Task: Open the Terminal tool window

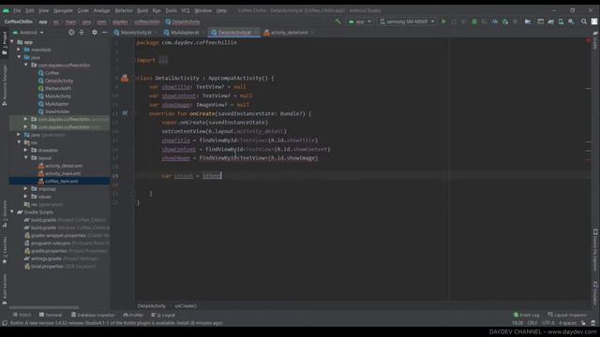Action: (x=51, y=315)
